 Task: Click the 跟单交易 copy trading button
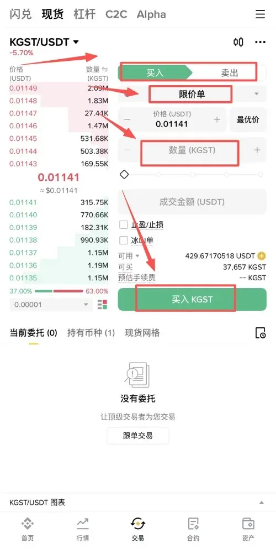click(x=138, y=436)
